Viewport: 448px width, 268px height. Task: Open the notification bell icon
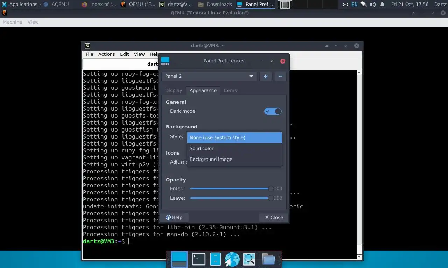click(382, 5)
